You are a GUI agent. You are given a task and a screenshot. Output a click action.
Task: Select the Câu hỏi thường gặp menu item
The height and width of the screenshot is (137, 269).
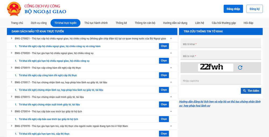point(224,23)
